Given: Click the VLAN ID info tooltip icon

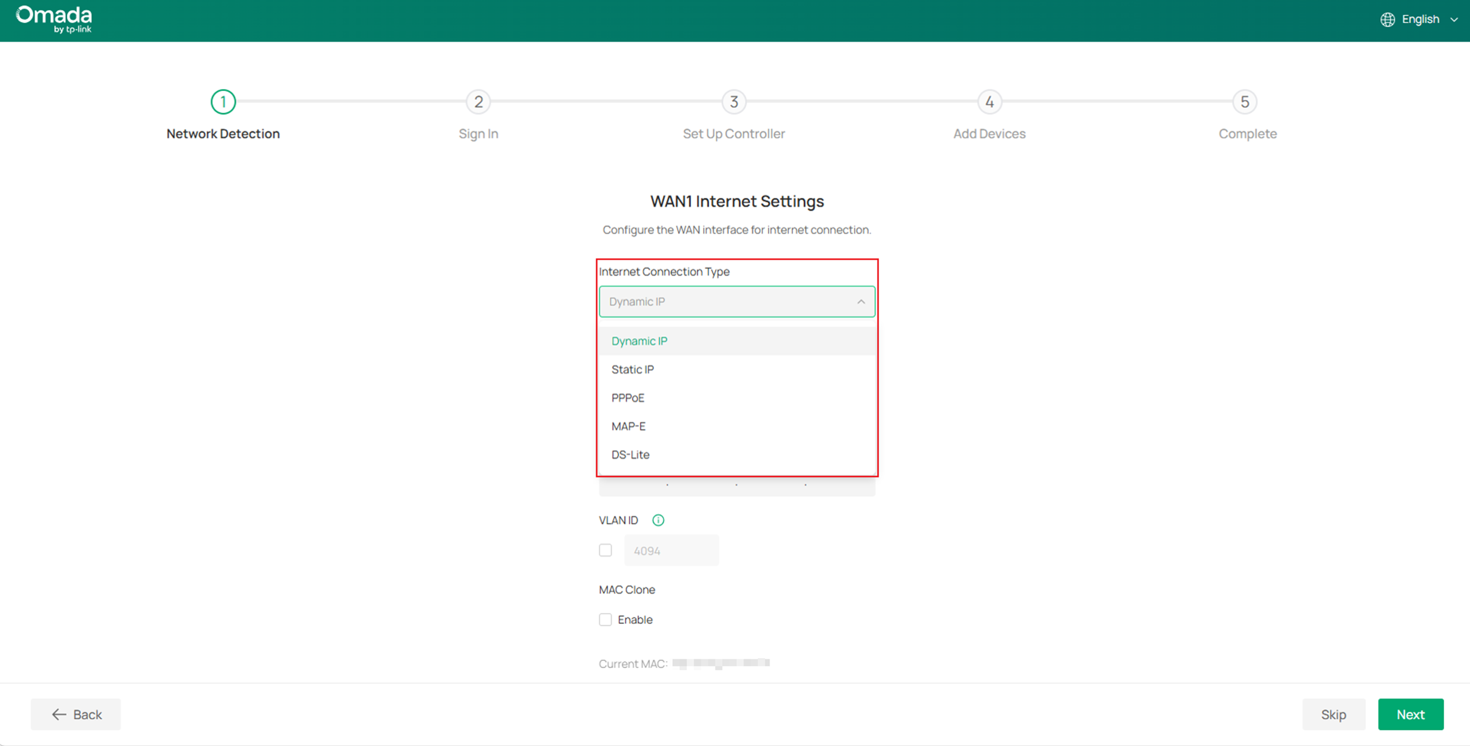Looking at the screenshot, I should pyautogui.click(x=659, y=519).
